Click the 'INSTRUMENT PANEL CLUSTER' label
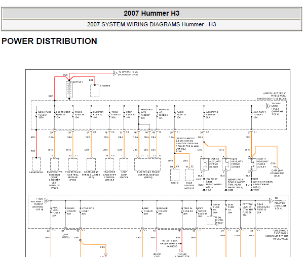Viewport: 304px width, 257px height. click(x=91, y=175)
